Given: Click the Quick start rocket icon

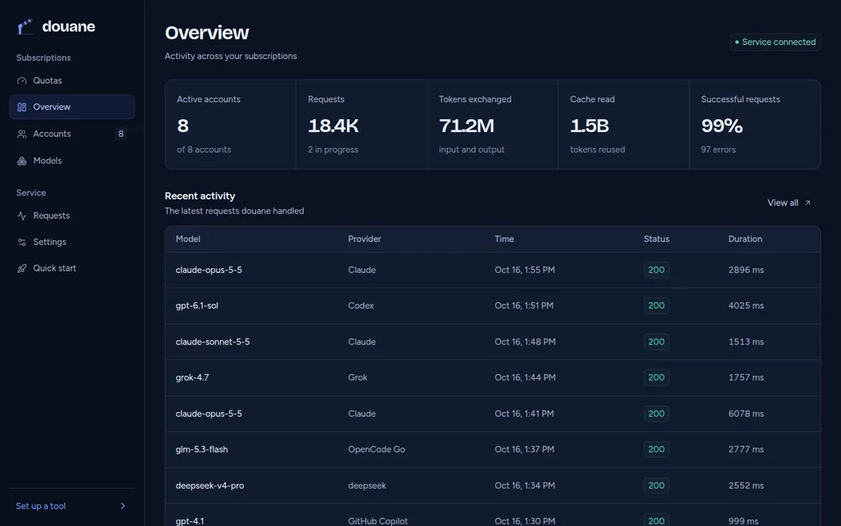Looking at the screenshot, I should (x=21, y=269).
